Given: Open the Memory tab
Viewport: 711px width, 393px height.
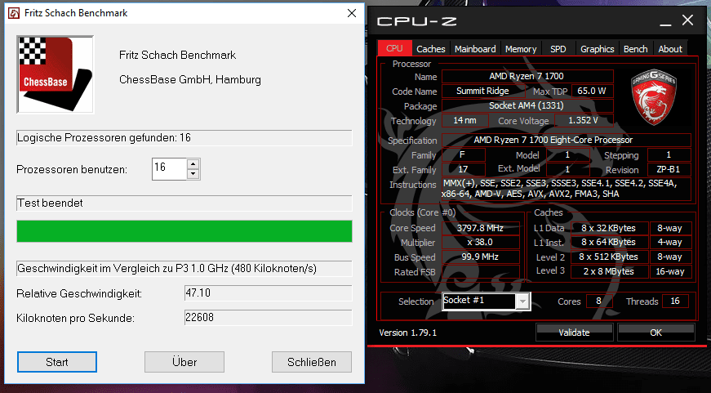Looking at the screenshot, I should (x=521, y=49).
